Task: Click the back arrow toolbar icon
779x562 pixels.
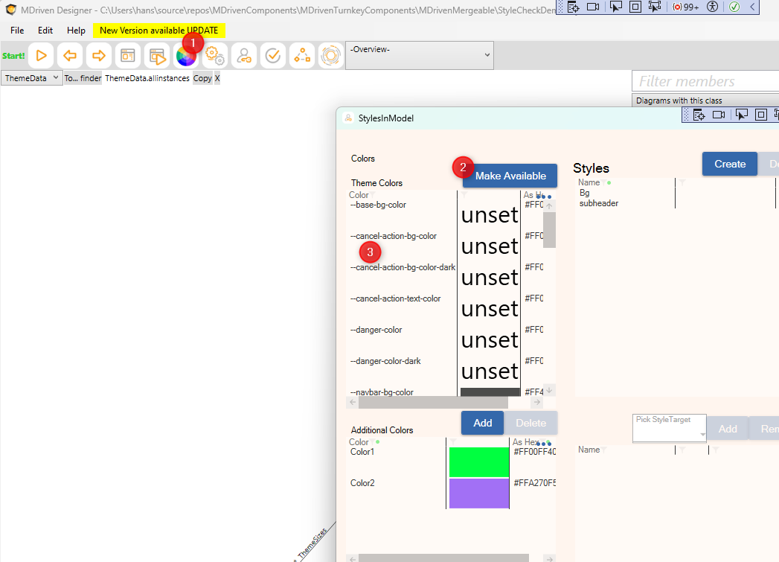Action: (70, 56)
